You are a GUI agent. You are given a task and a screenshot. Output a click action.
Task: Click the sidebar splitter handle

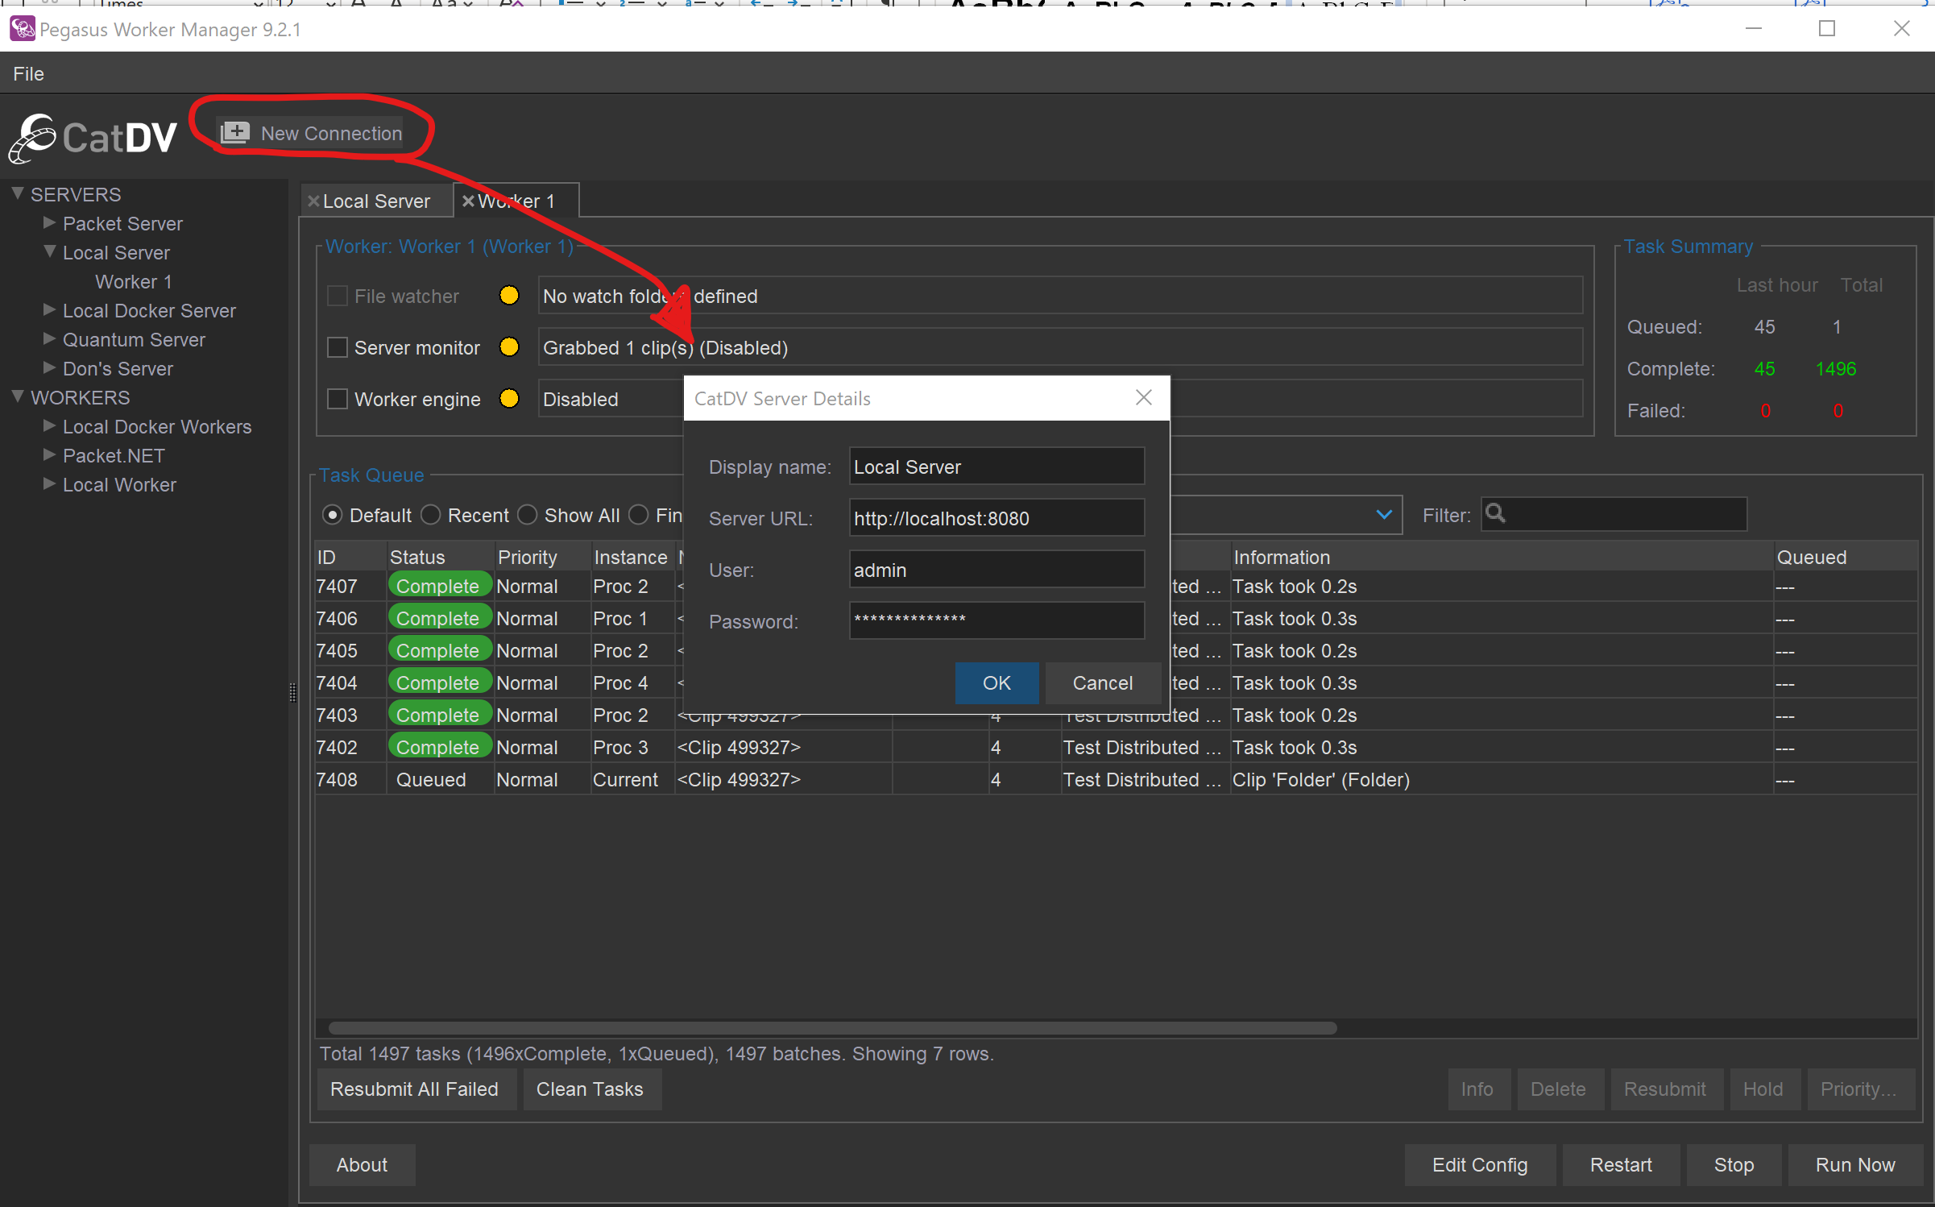click(292, 691)
